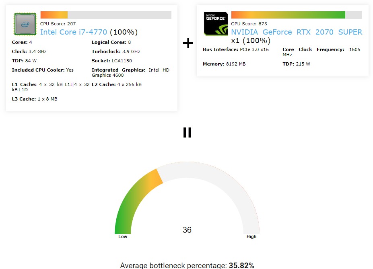Screen dimensions: 373x269
Task: Click the 'Socket: LGA1150' specification
Action: (x=112, y=61)
